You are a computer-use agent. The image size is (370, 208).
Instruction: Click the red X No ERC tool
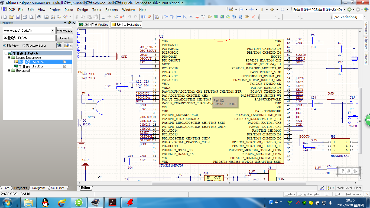pyautogui.click(x=253, y=17)
